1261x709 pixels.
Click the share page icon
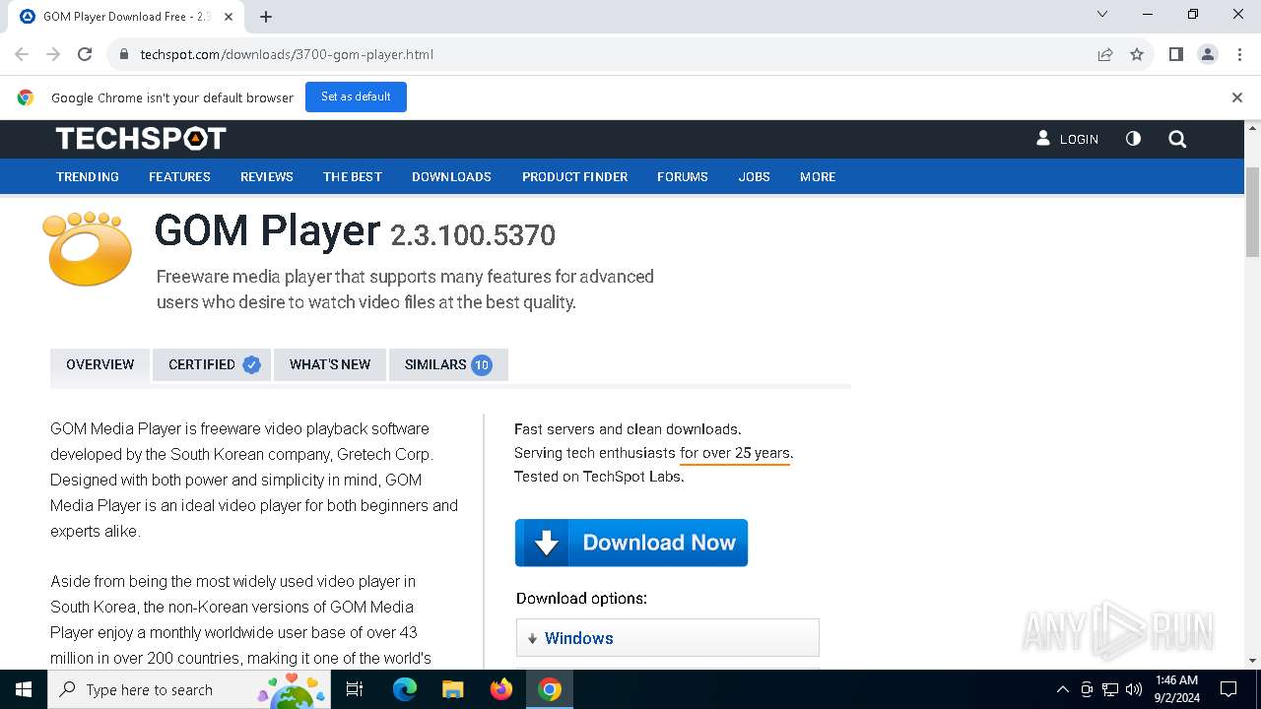[1105, 54]
